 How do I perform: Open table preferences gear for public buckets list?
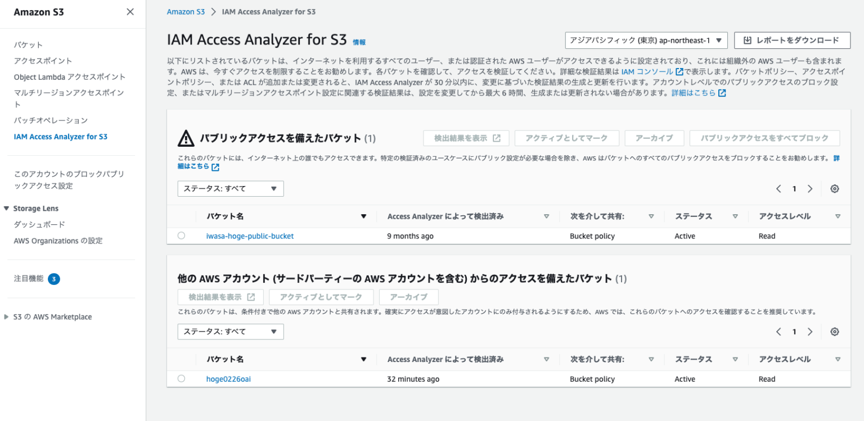pos(835,188)
